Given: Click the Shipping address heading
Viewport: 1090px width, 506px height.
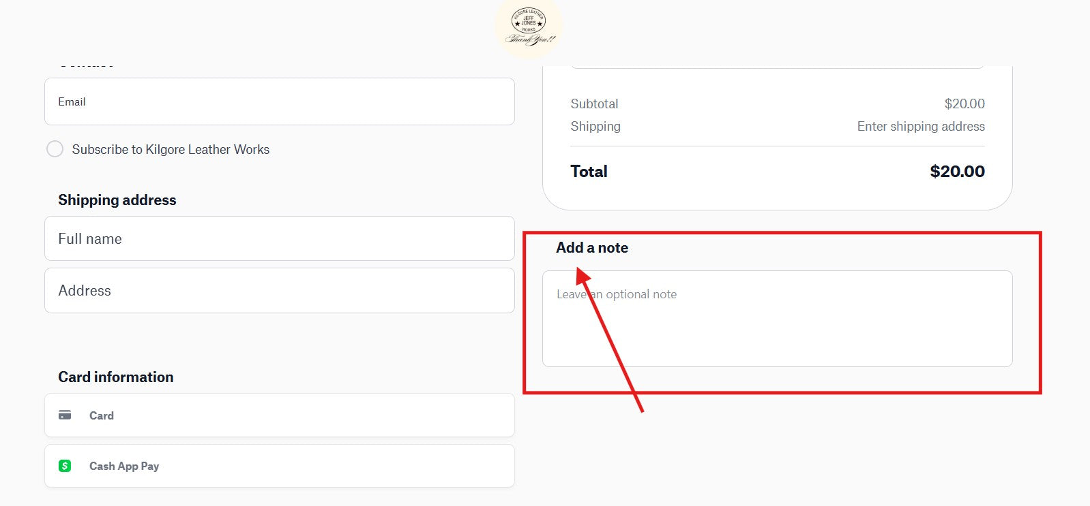Looking at the screenshot, I should pos(117,200).
